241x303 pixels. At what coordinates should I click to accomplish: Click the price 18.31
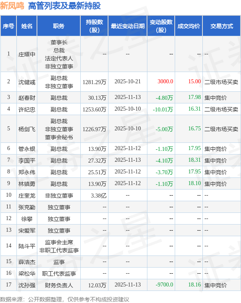click(x=194, y=160)
